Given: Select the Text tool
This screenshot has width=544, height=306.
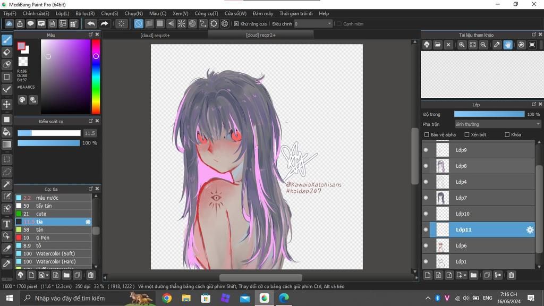Looking at the screenshot, I should click(x=6, y=224).
